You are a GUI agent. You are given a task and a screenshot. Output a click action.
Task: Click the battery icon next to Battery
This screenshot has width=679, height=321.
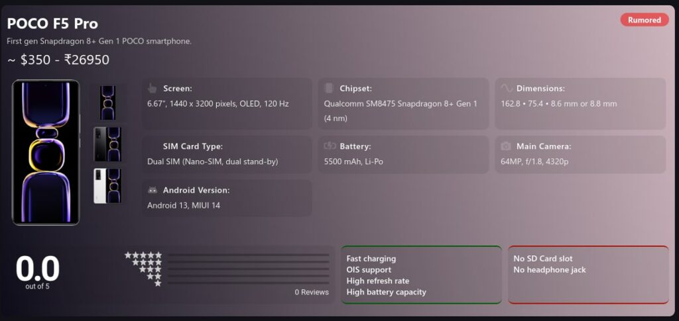(x=329, y=146)
